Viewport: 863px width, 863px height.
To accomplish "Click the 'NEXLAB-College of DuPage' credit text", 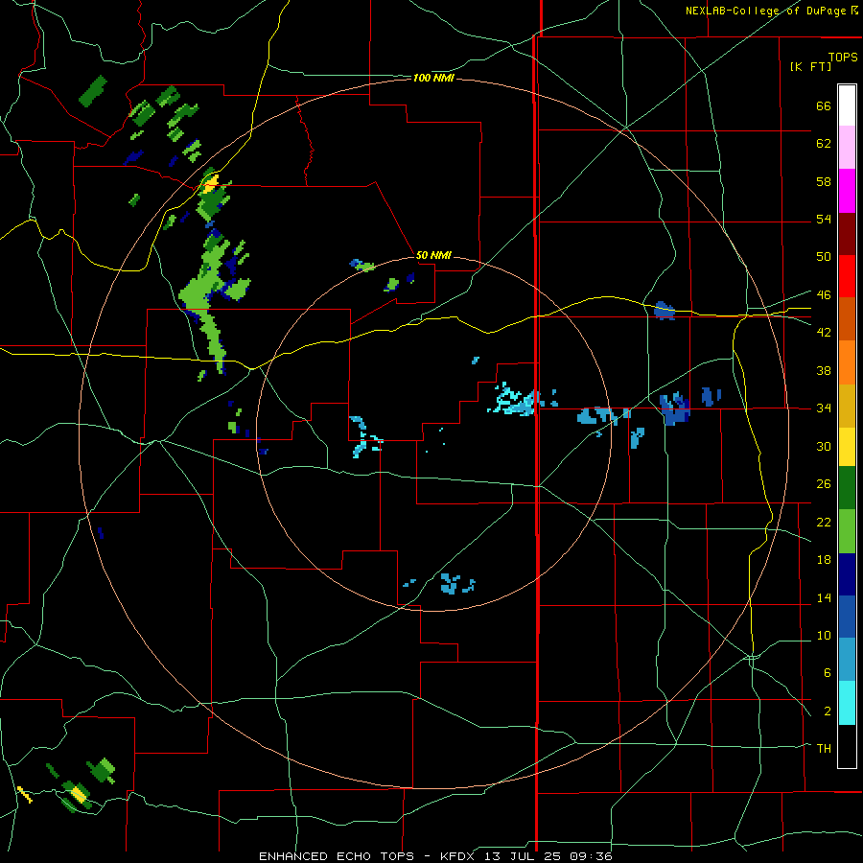I will point(767,11).
